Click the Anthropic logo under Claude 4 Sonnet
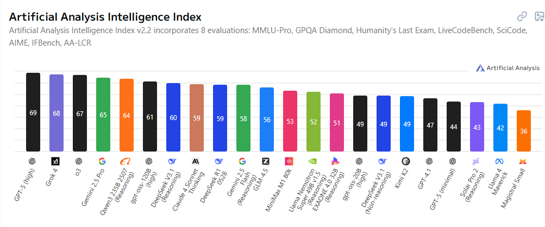 pyautogui.click(x=196, y=161)
